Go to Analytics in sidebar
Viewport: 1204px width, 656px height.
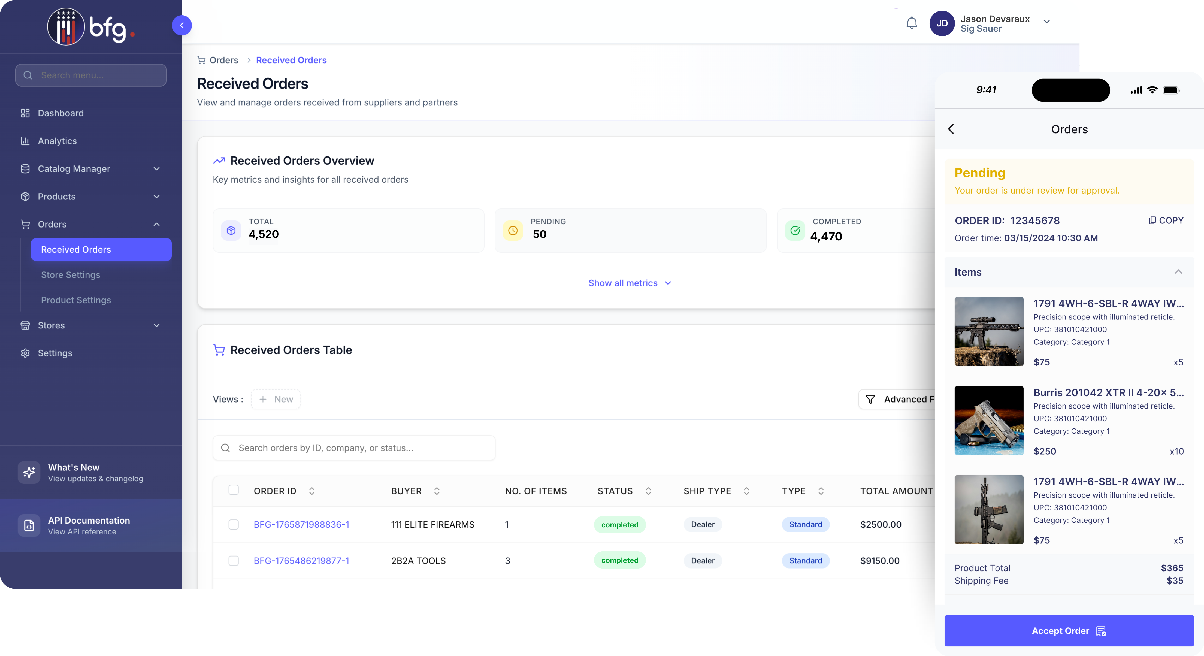[57, 141]
